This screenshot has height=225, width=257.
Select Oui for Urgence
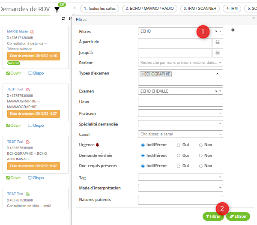(x=179, y=145)
